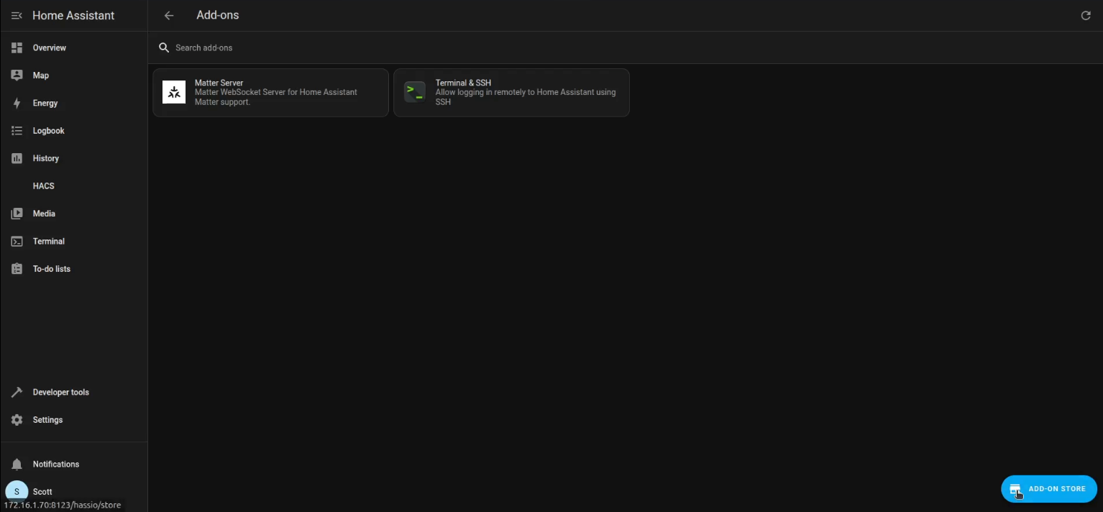This screenshot has width=1103, height=512.
Task: Click the Allow logging in remotely description
Action: [526, 97]
